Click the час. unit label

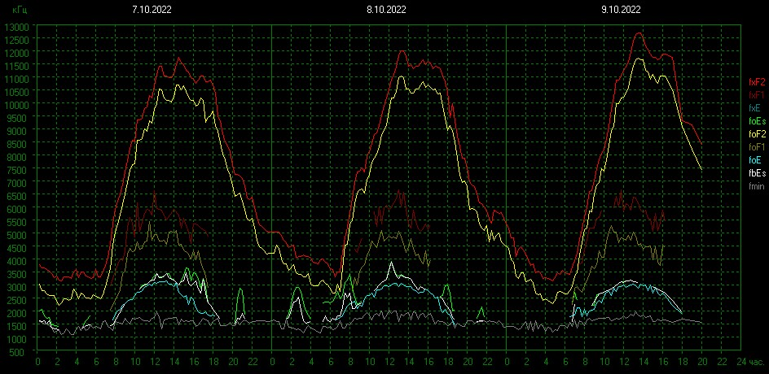tap(758, 361)
